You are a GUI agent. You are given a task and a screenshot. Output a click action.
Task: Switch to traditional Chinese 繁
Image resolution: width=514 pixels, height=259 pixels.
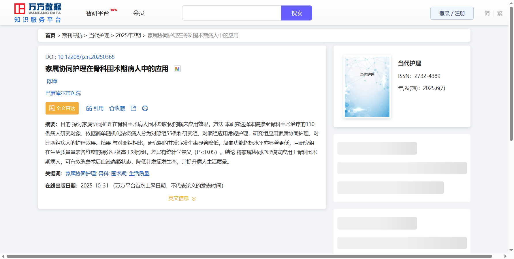500,13
